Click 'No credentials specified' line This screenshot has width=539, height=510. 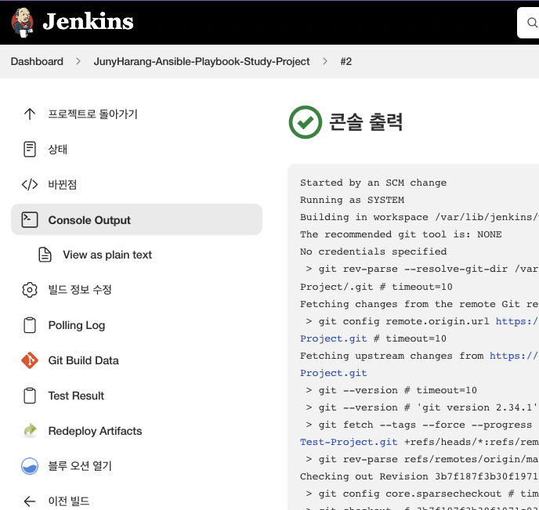[x=374, y=251]
